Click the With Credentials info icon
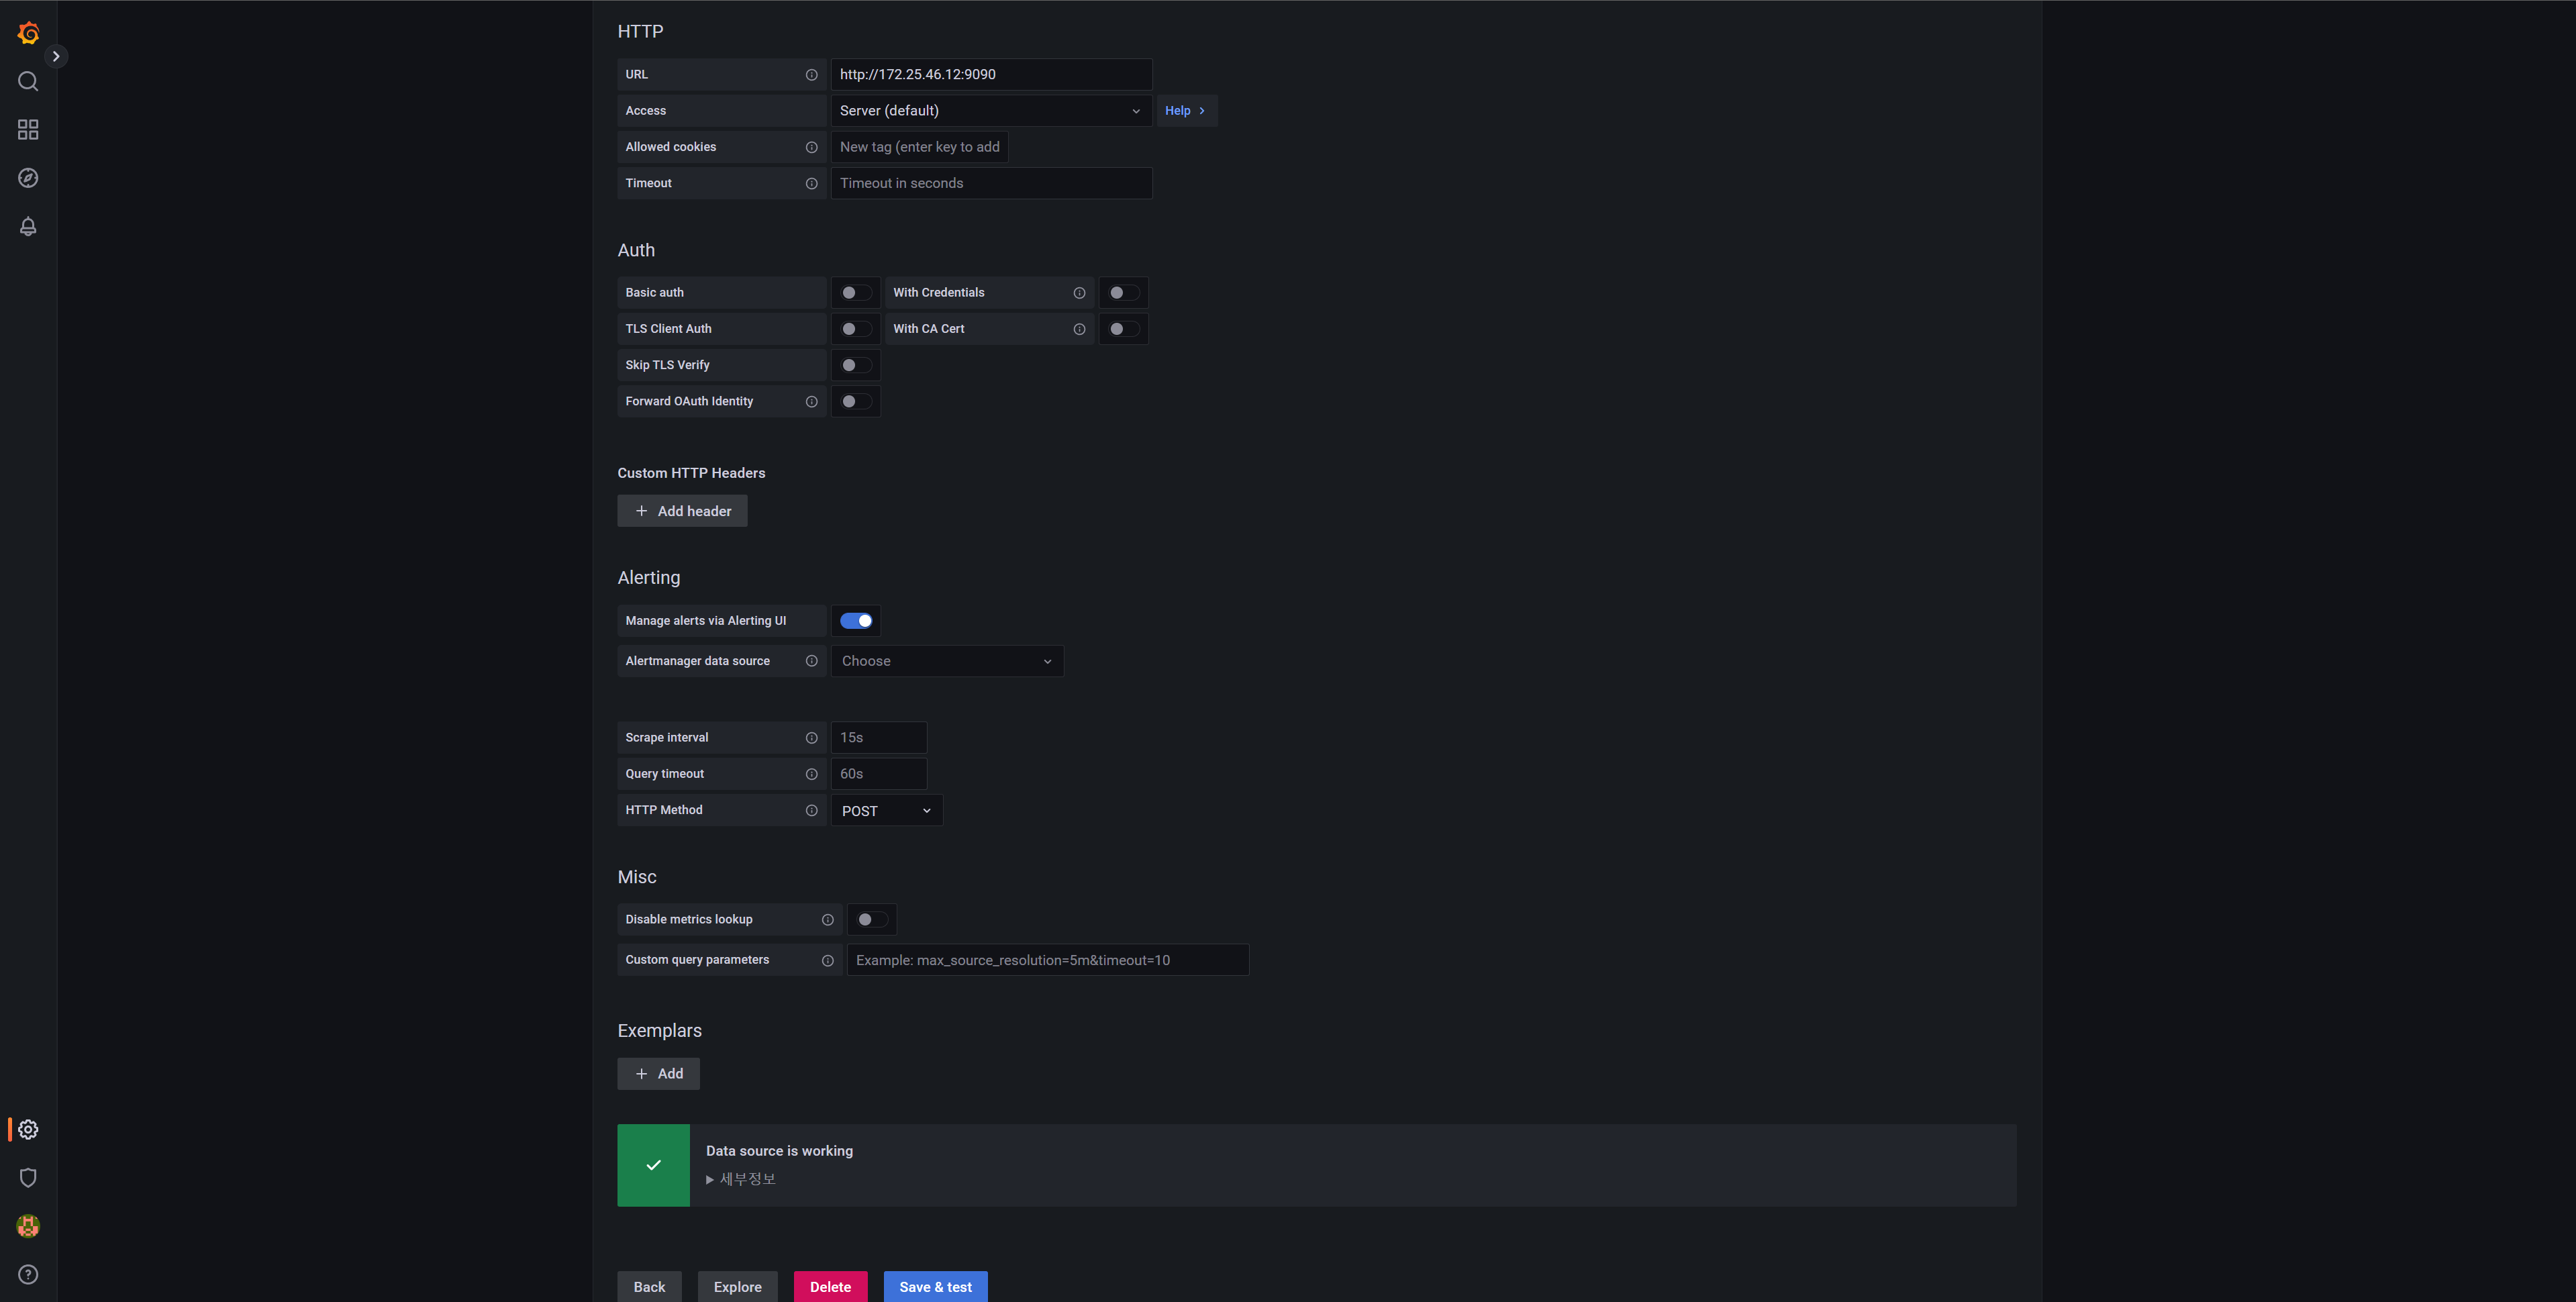2576x1302 pixels. coord(1079,293)
